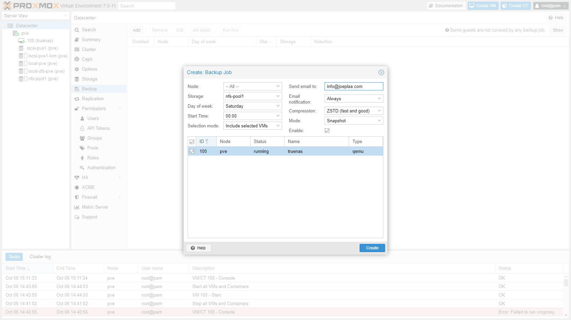Viewport: 571px width, 320px height.
Task: Click the Show button for uncovered guests
Action: [558, 30]
